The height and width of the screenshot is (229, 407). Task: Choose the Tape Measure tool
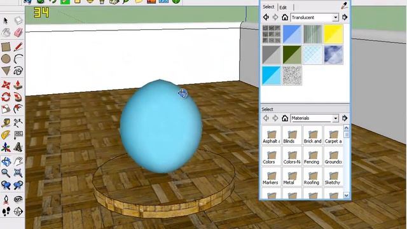6,123
